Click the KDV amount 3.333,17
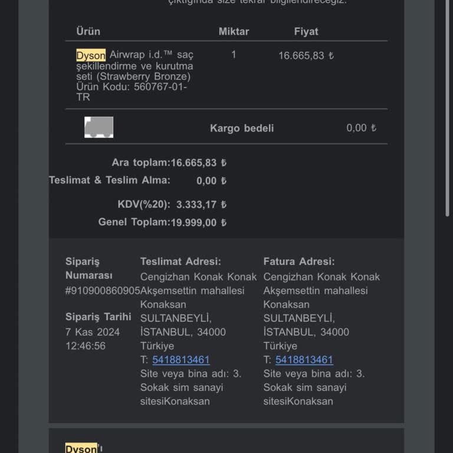The width and height of the screenshot is (453, 453). click(x=201, y=205)
